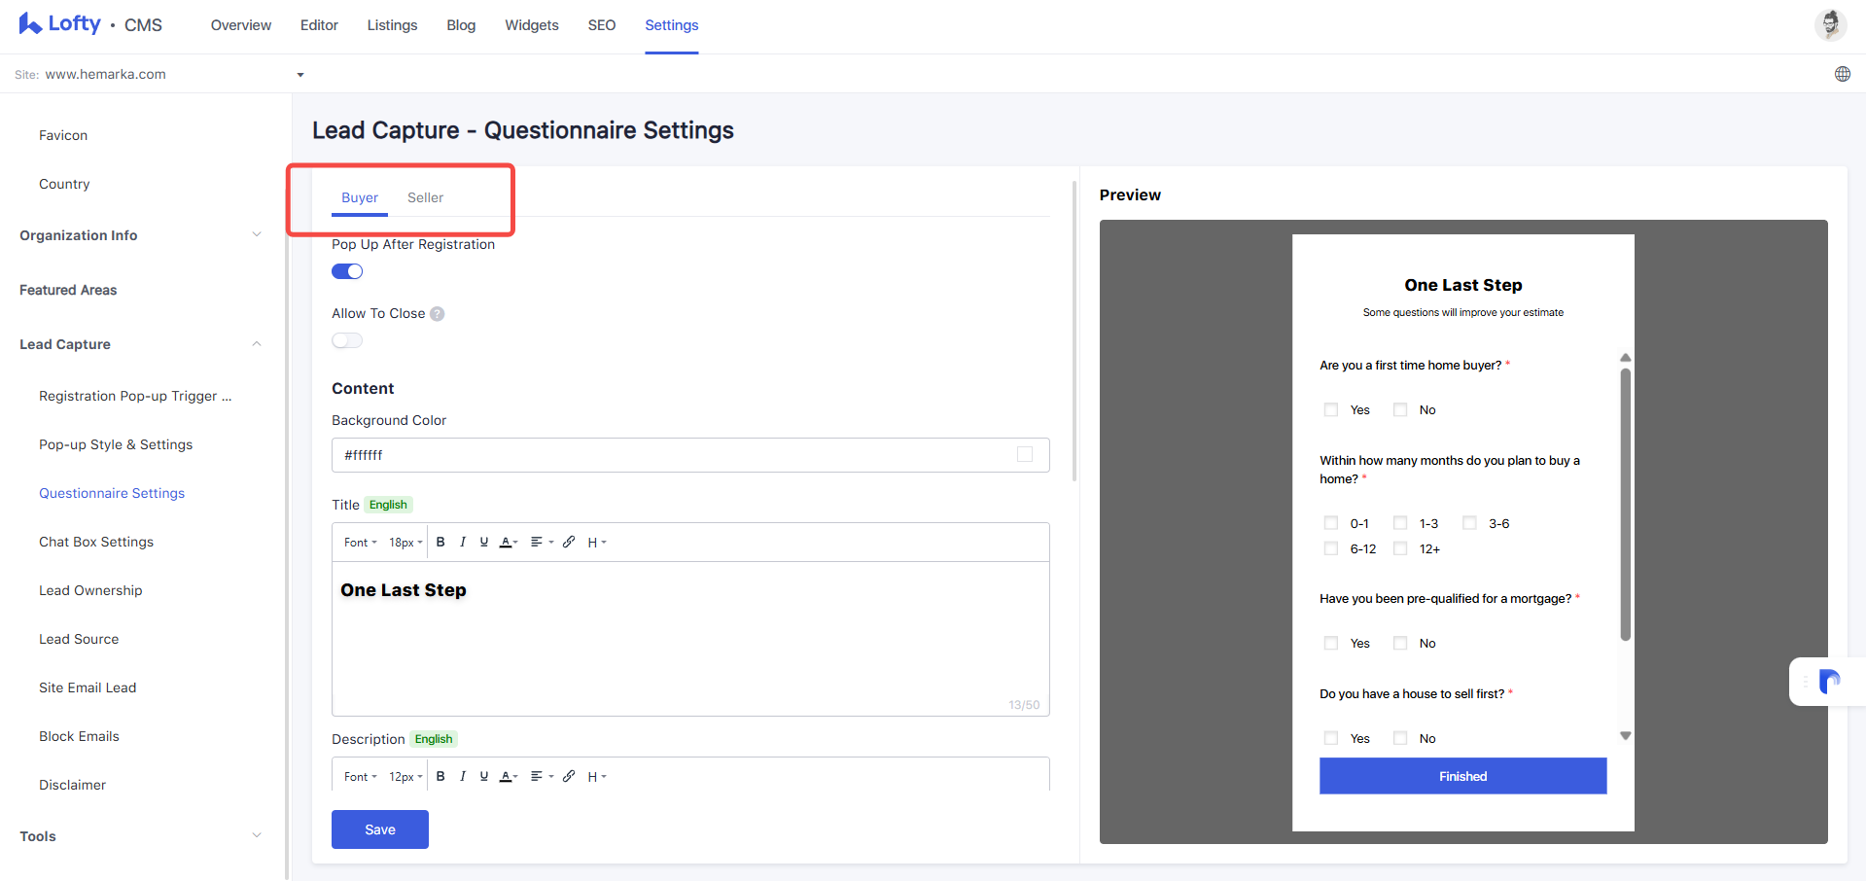Toggle bold in Title editor toolbar
Screen dimensions: 1866x881
click(440, 543)
